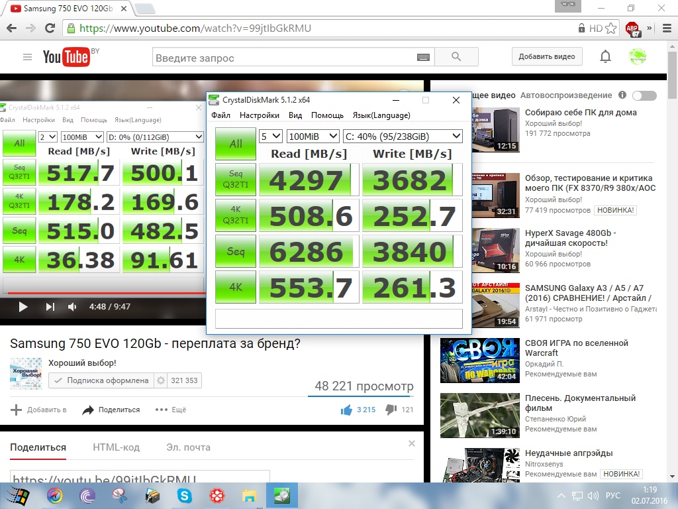This screenshot has height=509, width=678.
Task: Open Вид menu in CrystalDiskMark
Action: [295, 115]
